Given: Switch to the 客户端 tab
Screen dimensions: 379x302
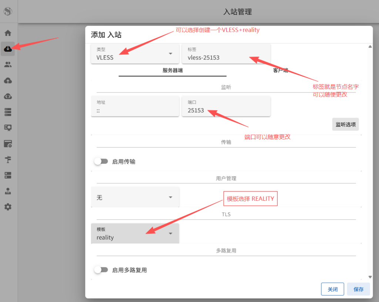Looking at the screenshot, I should click(280, 70).
